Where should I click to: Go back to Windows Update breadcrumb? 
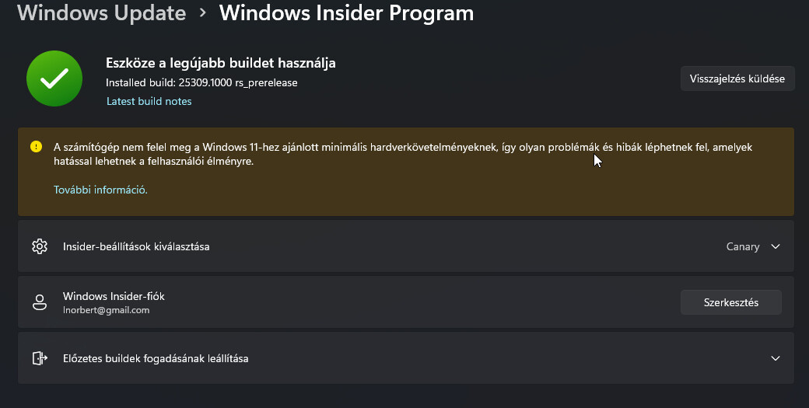pos(102,13)
